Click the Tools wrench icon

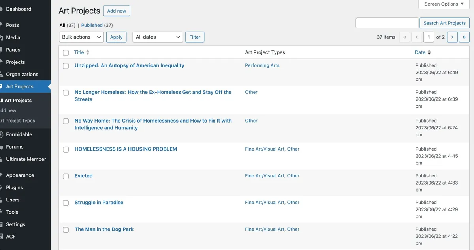[1, 212]
